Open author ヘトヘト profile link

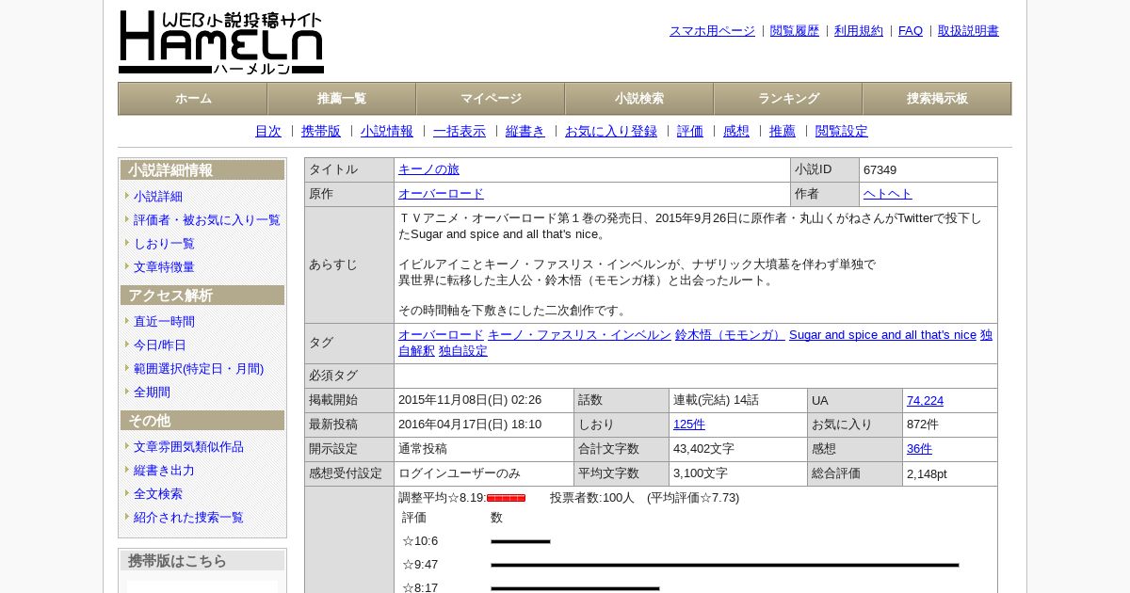[x=888, y=194]
